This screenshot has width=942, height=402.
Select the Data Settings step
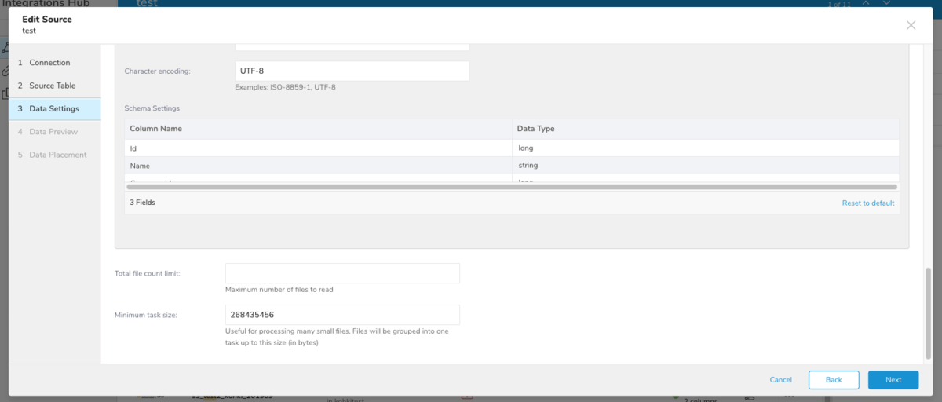tap(53, 108)
